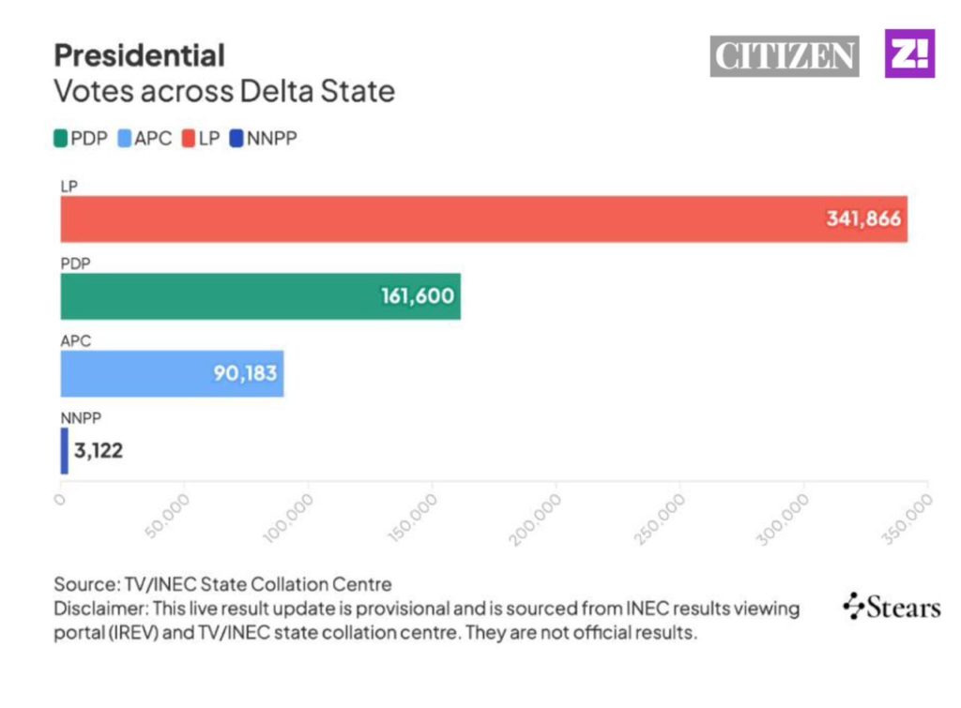Click the 90,183 vote value label
Viewport: 961px width, 708px height.
(x=245, y=373)
